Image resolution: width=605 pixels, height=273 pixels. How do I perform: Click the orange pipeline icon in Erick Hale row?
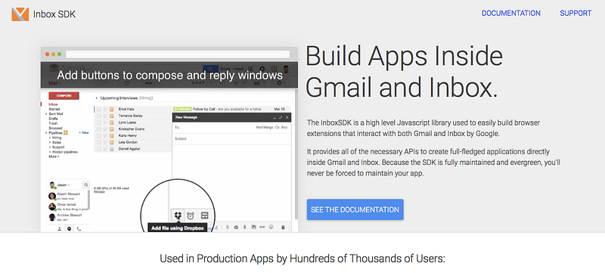111,109
